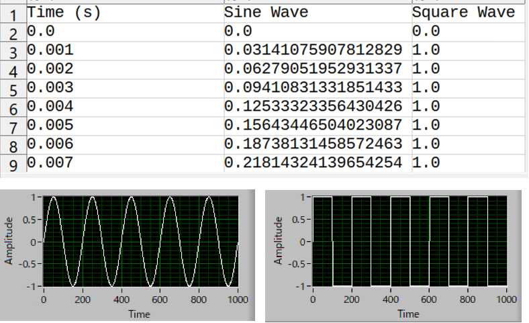
Task: Select the Sine Wave header cell
Action: click(x=318, y=13)
